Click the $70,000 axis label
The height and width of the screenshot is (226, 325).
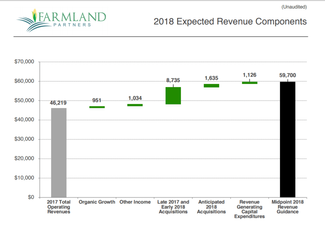pyautogui.click(x=24, y=61)
